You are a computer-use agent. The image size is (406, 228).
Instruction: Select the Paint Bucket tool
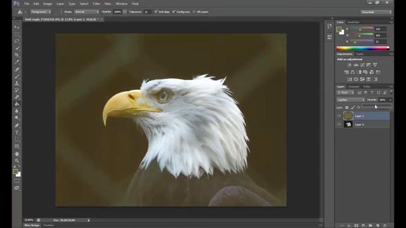click(x=17, y=104)
